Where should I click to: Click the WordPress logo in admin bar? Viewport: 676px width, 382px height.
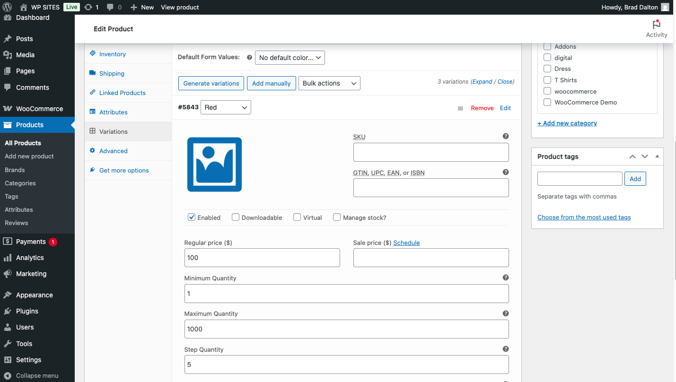point(7,7)
